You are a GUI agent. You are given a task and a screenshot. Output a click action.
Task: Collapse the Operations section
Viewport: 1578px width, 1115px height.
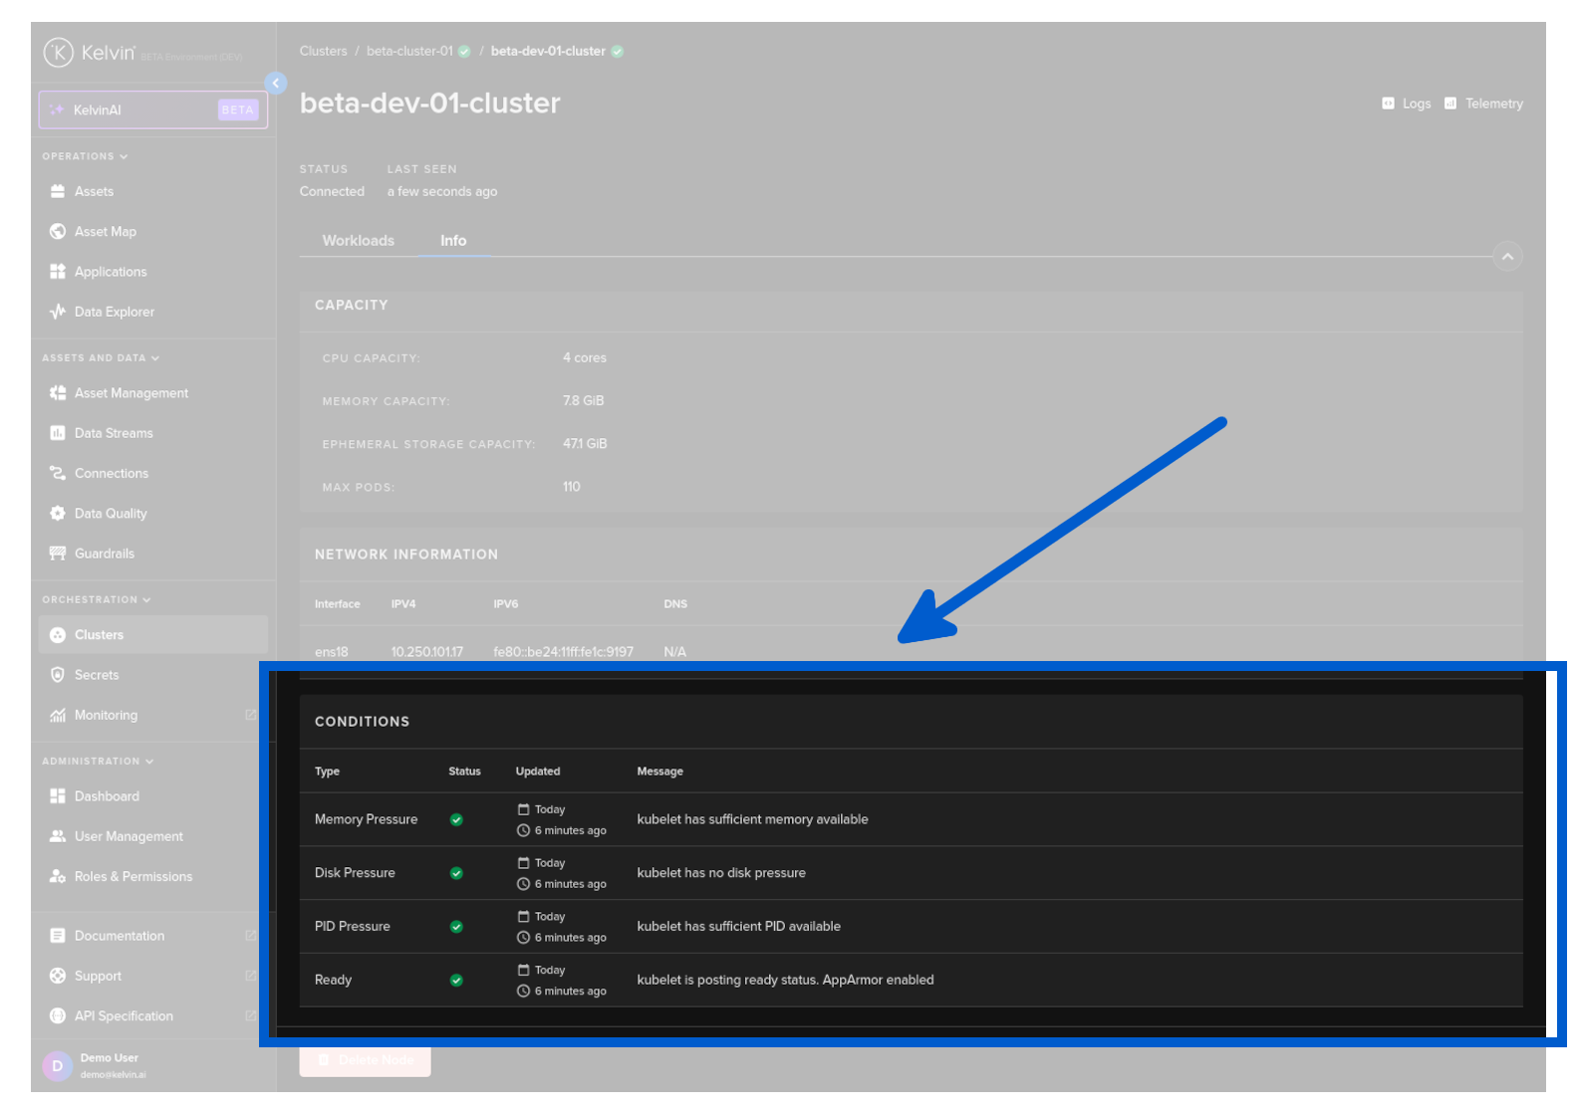pos(124,156)
